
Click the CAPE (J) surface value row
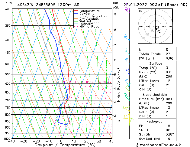pos(157,85)
